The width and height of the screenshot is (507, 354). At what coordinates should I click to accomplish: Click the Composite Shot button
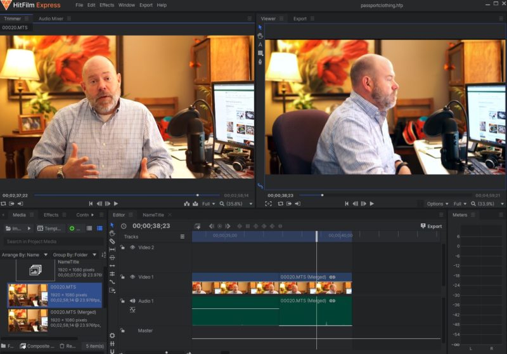click(x=37, y=346)
